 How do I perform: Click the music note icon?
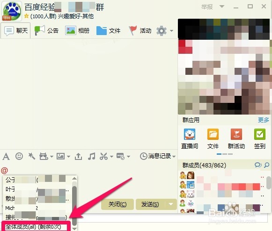tap(92, 156)
